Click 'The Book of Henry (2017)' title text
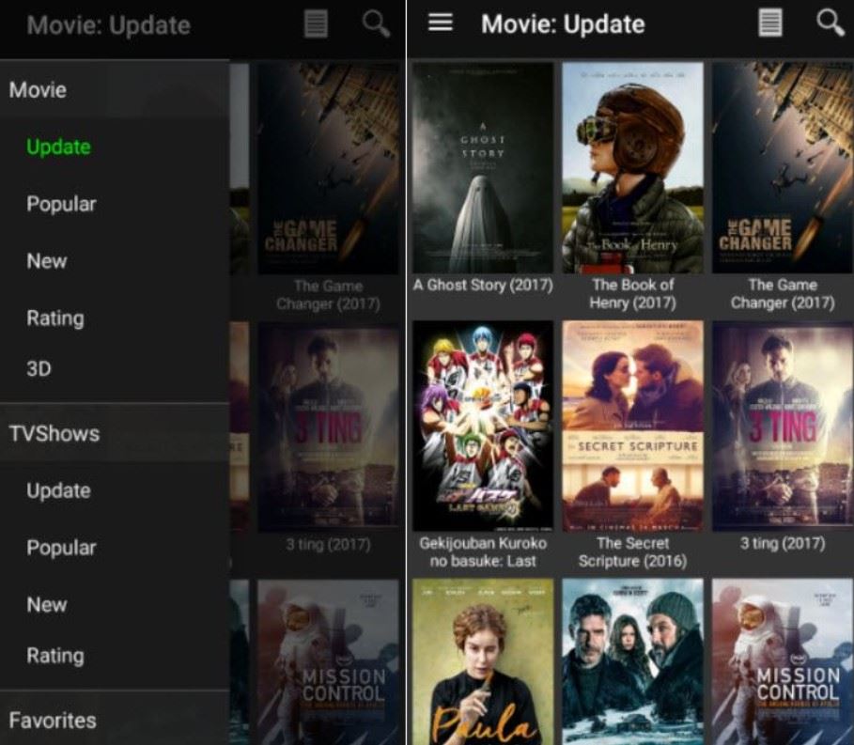 pos(633,293)
